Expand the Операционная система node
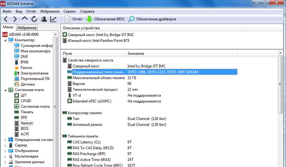Viewport: 286px width, 167px height. [5, 140]
